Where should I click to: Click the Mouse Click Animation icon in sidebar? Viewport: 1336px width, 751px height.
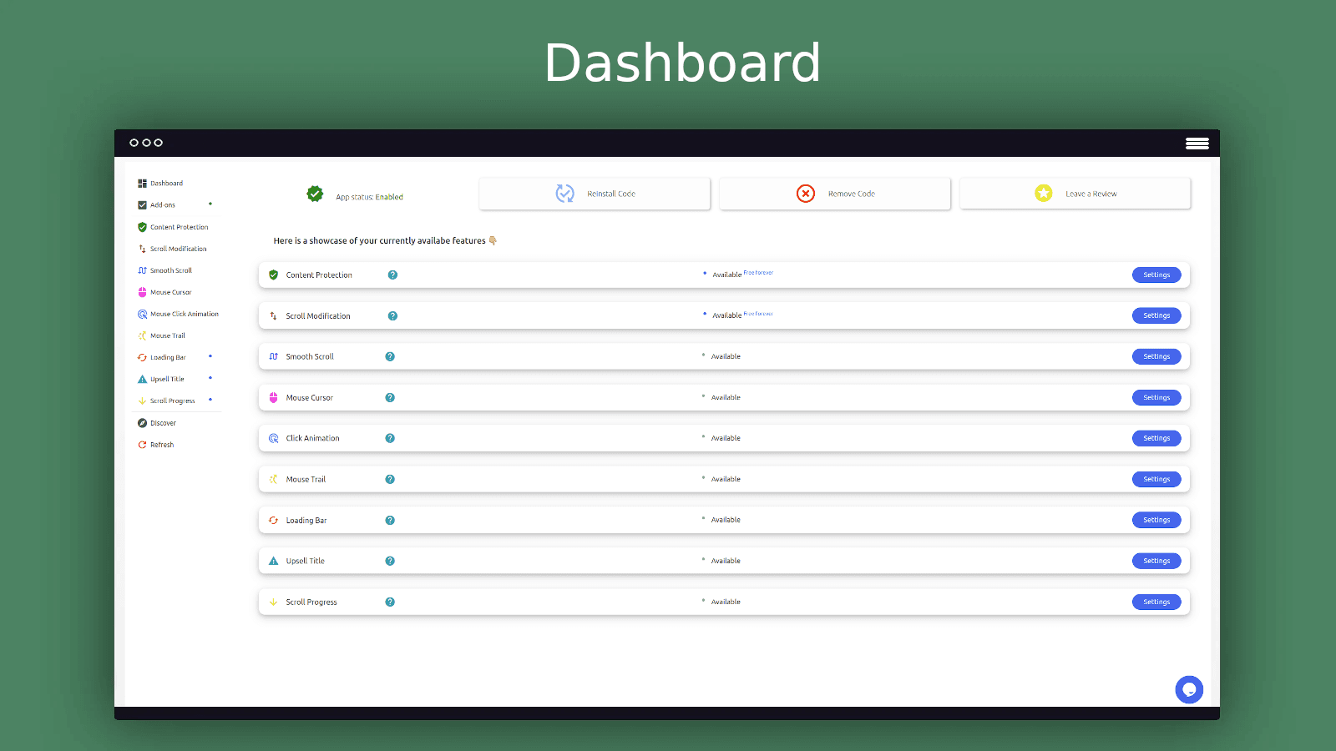(142, 314)
